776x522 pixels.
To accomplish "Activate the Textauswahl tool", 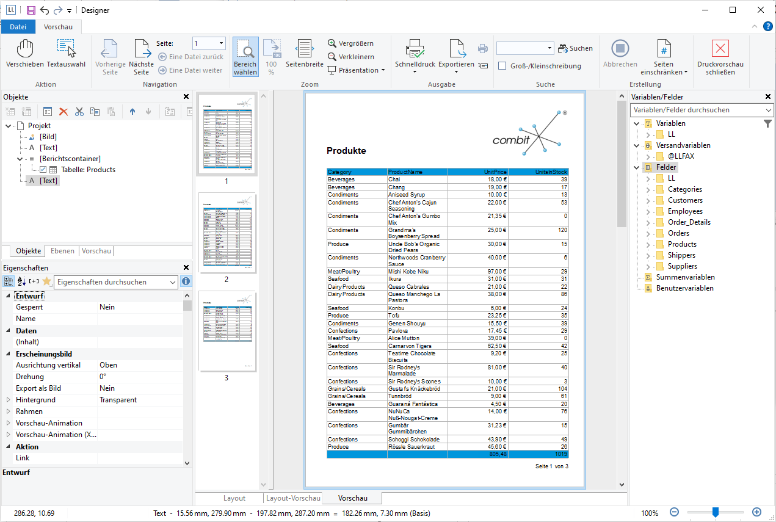I will point(66,49).
